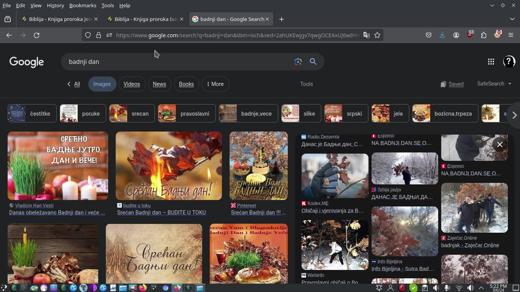Open the Tools menu in menu bar
The image size is (520, 292).
coord(108,5)
